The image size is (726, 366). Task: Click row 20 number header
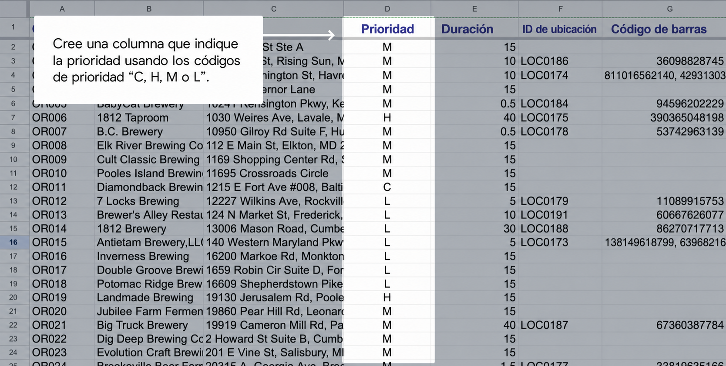click(x=13, y=297)
